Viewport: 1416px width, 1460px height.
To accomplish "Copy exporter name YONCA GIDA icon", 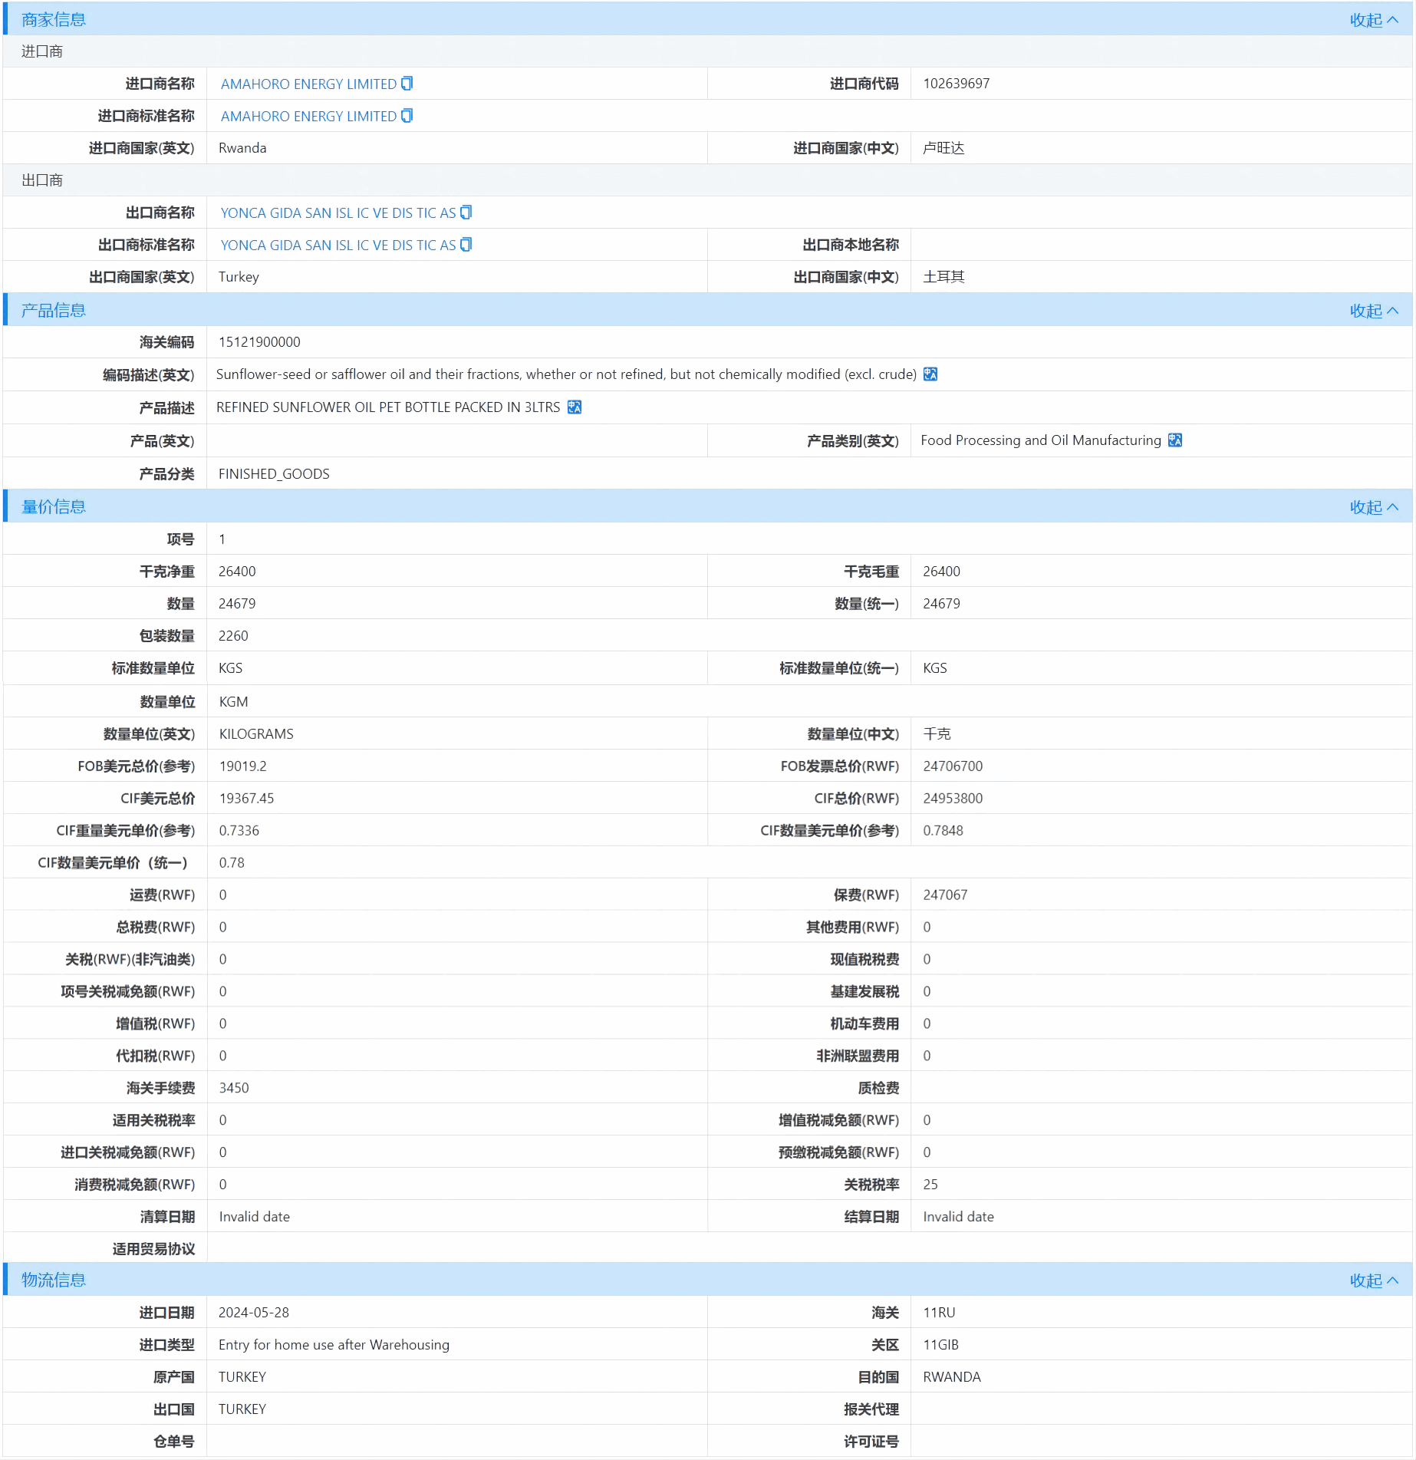I will [466, 213].
